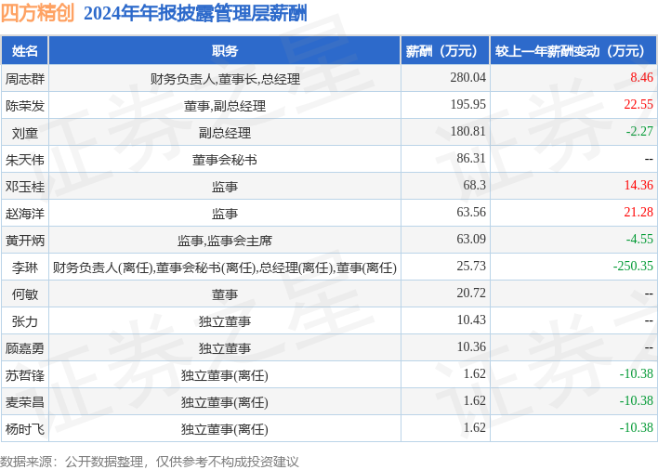
Task: Select the 较上一年薪酬变动（万元） column header
Action: click(x=573, y=51)
